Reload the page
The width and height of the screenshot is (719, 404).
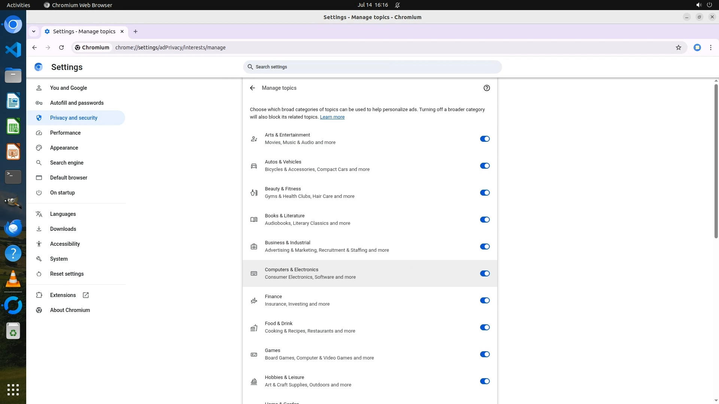tap(61, 48)
